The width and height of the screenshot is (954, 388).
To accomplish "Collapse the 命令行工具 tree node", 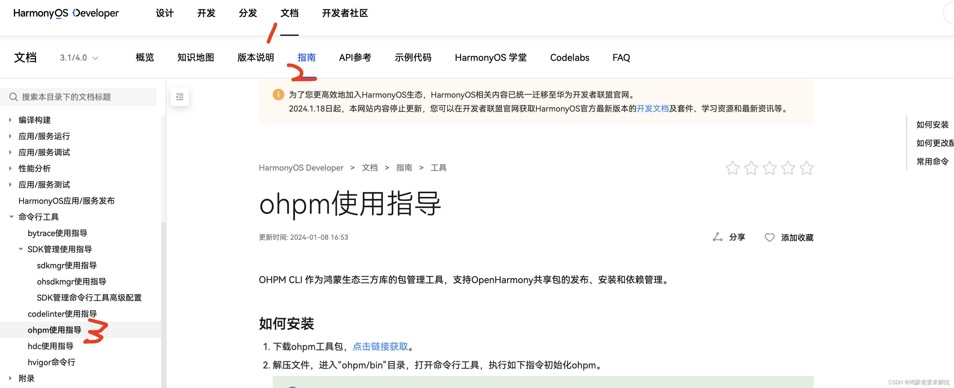I will pyautogui.click(x=12, y=217).
